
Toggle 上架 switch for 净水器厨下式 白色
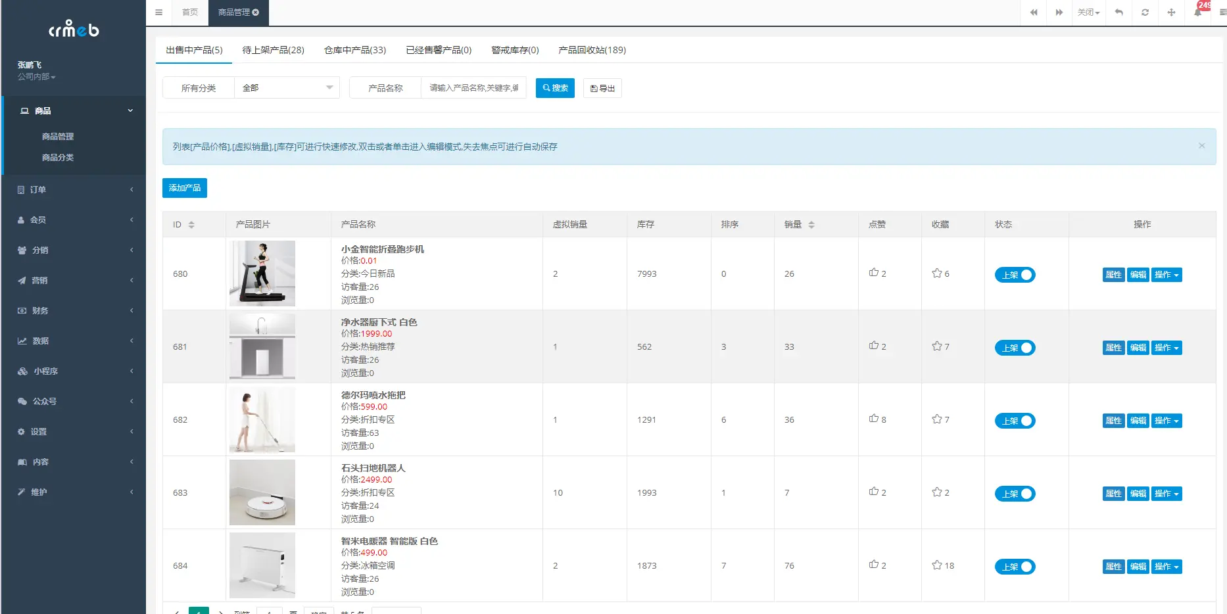pos(1015,348)
